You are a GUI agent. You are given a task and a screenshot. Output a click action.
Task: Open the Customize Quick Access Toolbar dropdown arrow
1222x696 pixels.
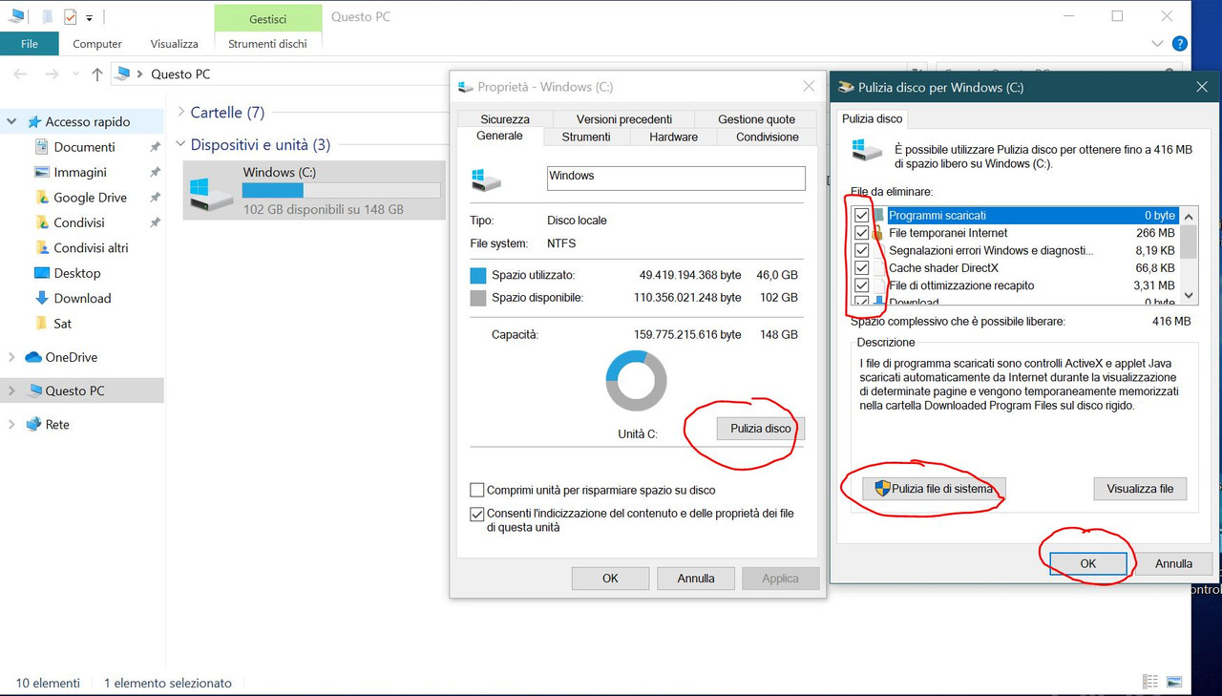pyautogui.click(x=90, y=18)
